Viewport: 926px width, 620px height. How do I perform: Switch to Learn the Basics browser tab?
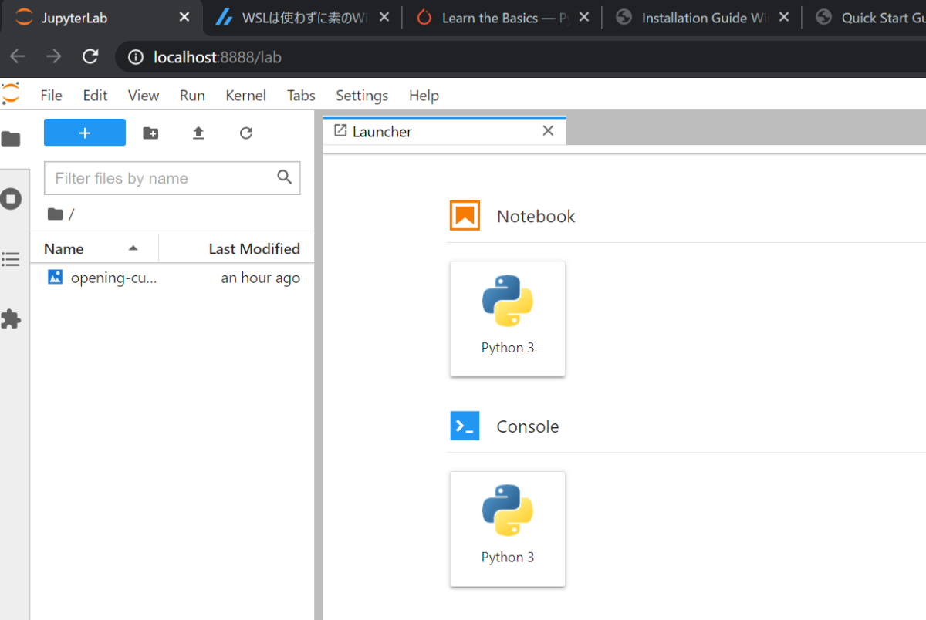pos(502,17)
